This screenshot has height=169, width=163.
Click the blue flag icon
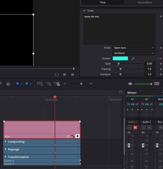(18, 84)
